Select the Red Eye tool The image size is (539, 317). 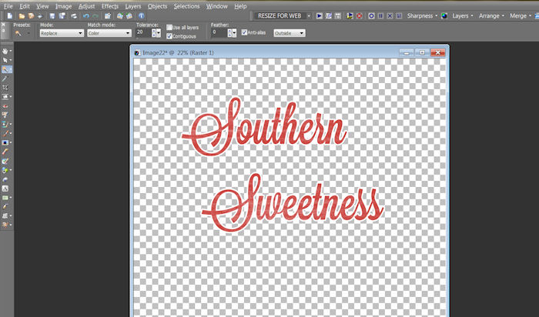[x=5, y=106]
